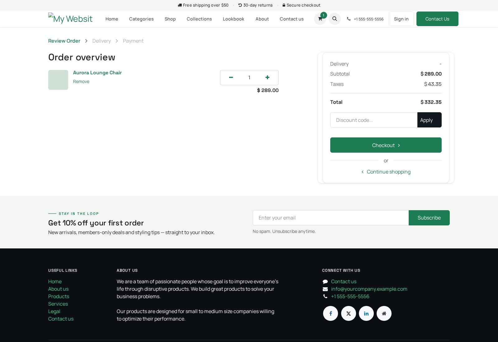Screen dimensions: 498x342
Task: Apply the discount code
Action: (430, 120)
